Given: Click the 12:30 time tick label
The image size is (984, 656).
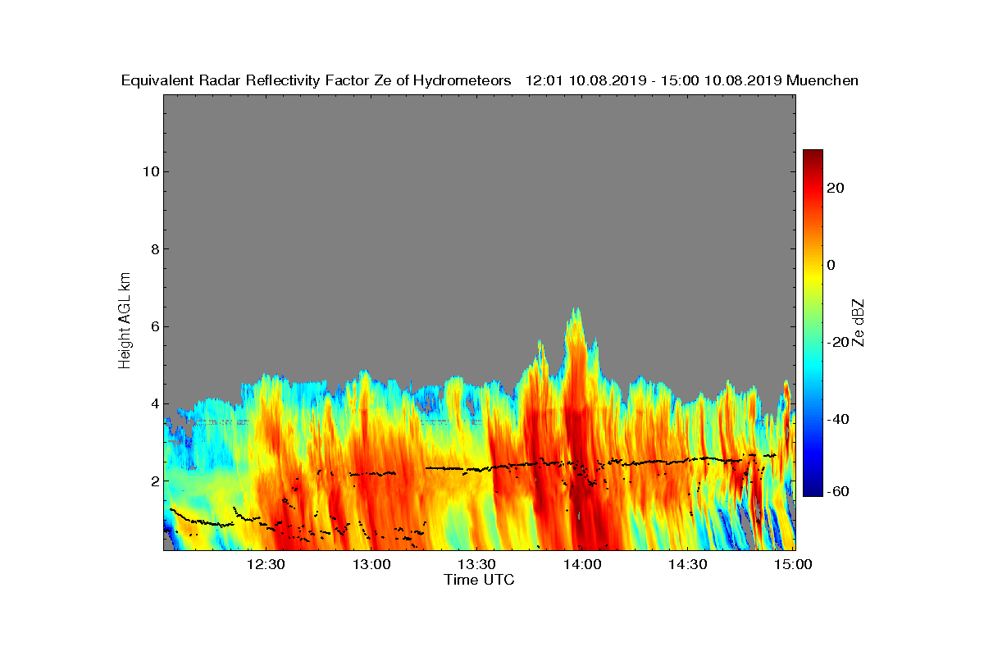Looking at the screenshot, I should click(266, 564).
